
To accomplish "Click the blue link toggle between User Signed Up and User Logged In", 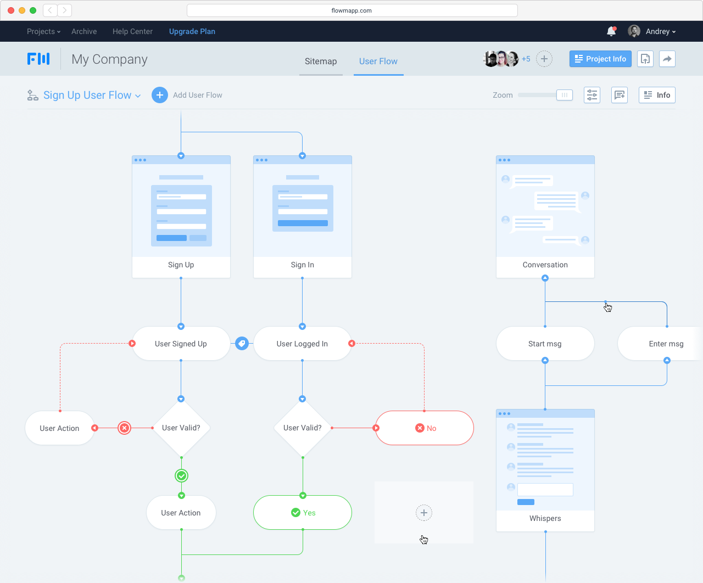I will [242, 343].
